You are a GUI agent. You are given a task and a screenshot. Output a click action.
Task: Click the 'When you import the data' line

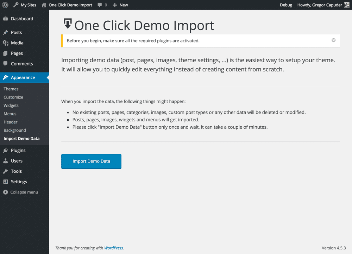124,101
